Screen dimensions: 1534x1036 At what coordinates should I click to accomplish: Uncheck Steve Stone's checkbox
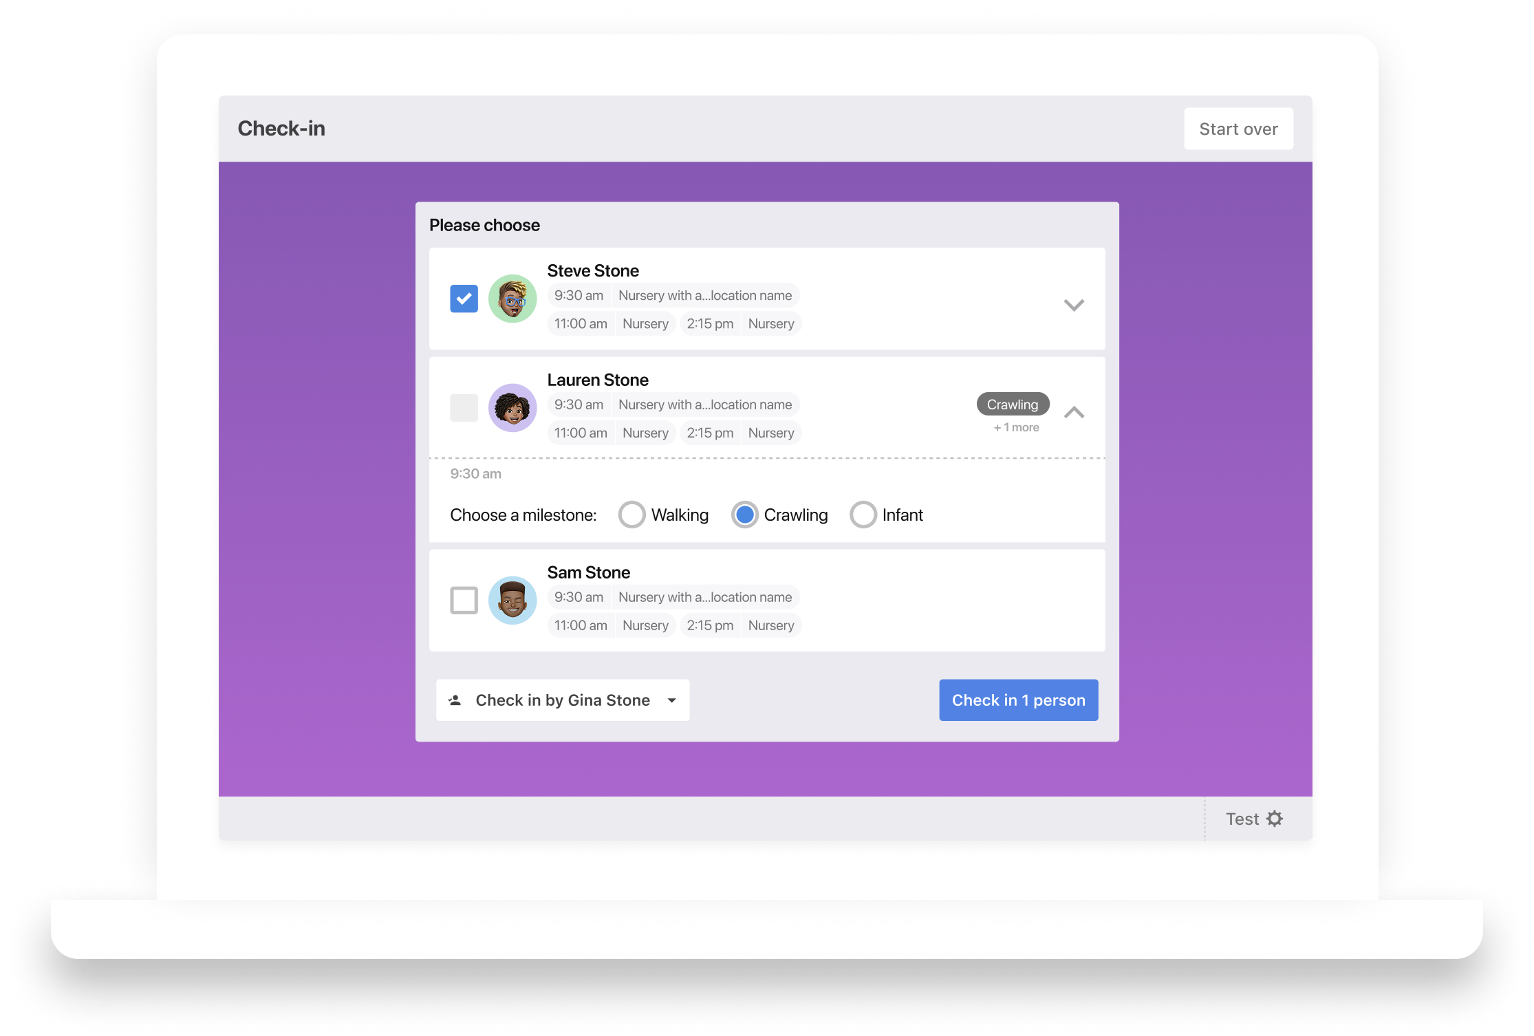click(464, 299)
